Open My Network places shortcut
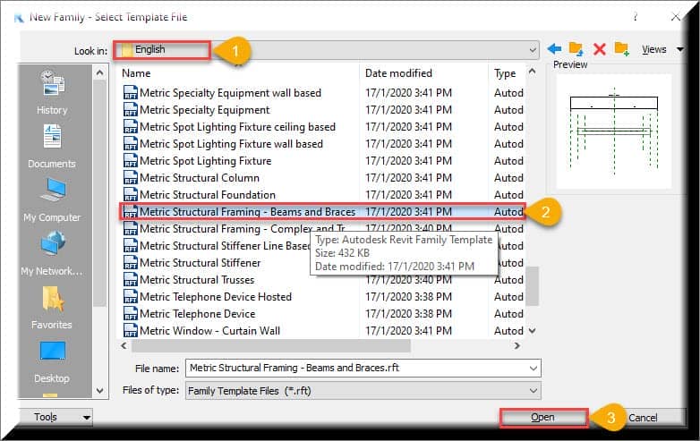Image resolution: width=700 pixels, height=441 pixels. pyautogui.click(x=52, y=253)
